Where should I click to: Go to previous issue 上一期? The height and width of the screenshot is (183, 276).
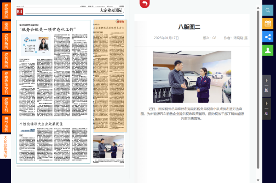(x=266, y=109)
